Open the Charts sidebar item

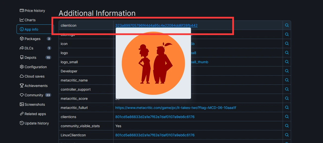(x=28, y=20)
